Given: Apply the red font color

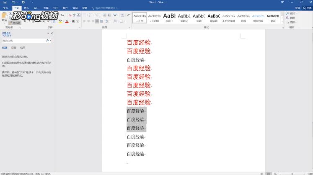Looking at the screenshot, I should click(67, 21).
